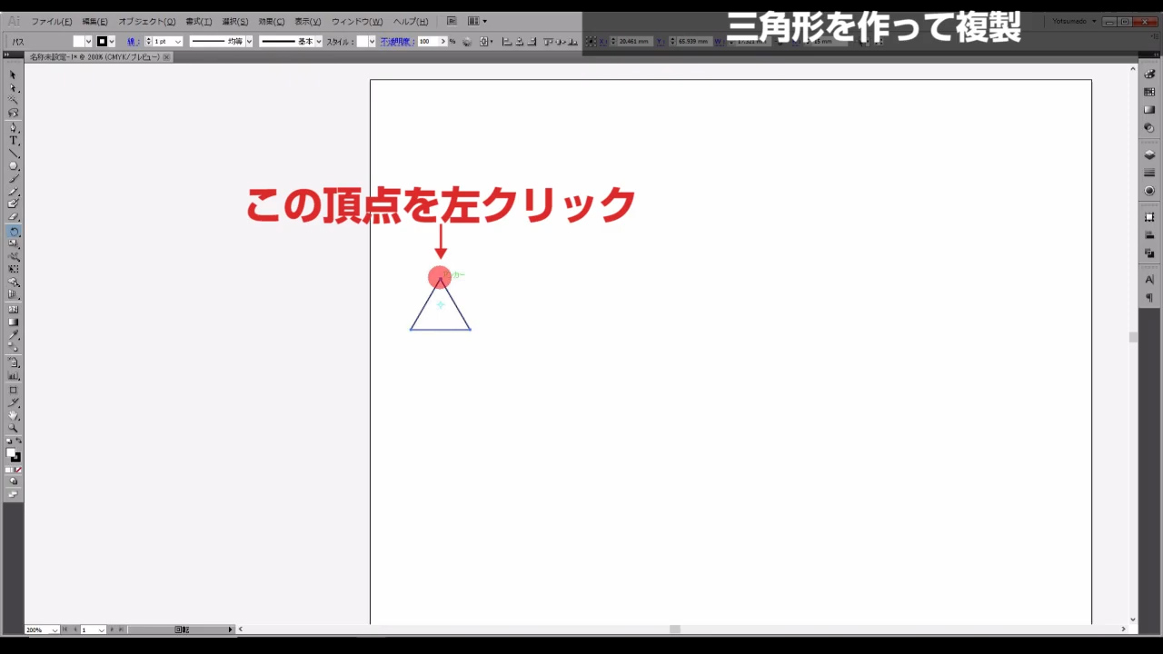Viewport: 1163px width, 654px height.
Task: Open the Swatches panel icon
Action: [x=1149, y=93]
